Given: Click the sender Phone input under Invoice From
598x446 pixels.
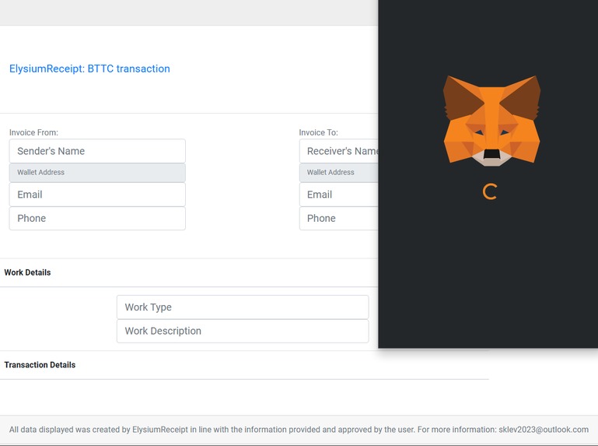Looking at the screenshot, I should [x=97, y=219].
